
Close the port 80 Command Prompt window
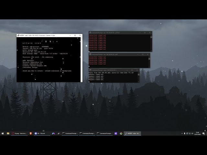click(x=147, y=54)
